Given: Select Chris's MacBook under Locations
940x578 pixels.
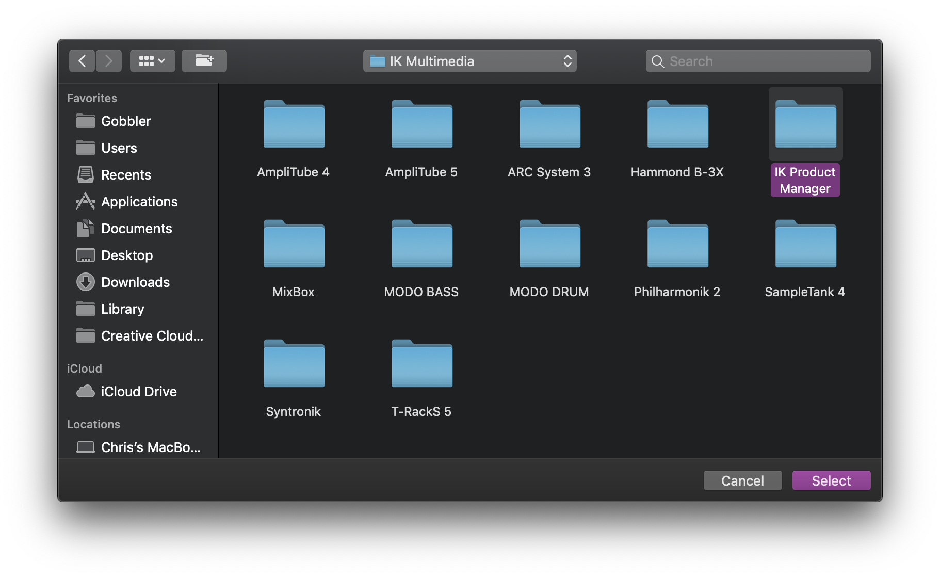Looking at the screenshot, I should tap(138, 447).
